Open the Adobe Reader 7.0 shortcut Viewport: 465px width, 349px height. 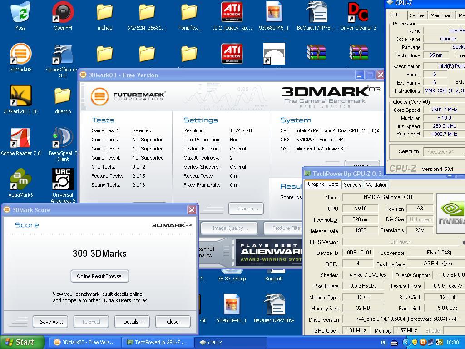coord(20,142)
